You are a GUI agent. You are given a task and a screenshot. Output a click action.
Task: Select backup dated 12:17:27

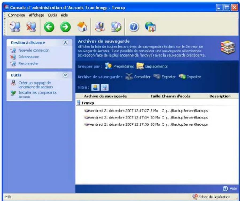coord(146,111)
